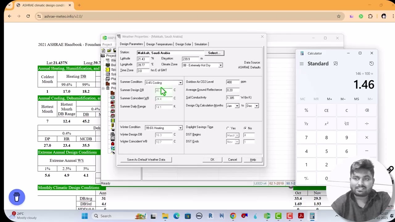
Task: Bookmark this page with the star icon
Action: (x=339, y=16)
